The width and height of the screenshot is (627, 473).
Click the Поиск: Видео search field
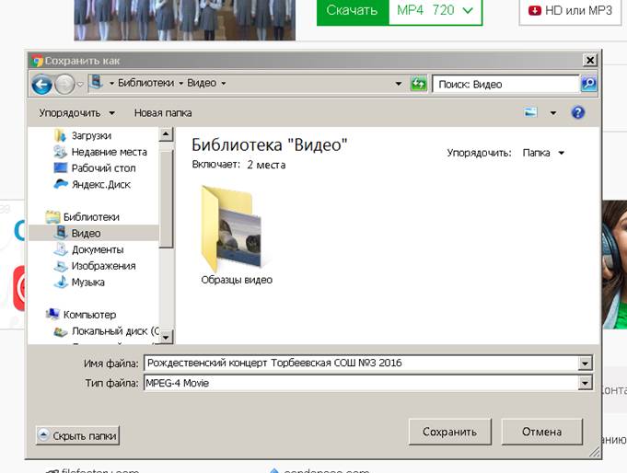pos(505,85)
